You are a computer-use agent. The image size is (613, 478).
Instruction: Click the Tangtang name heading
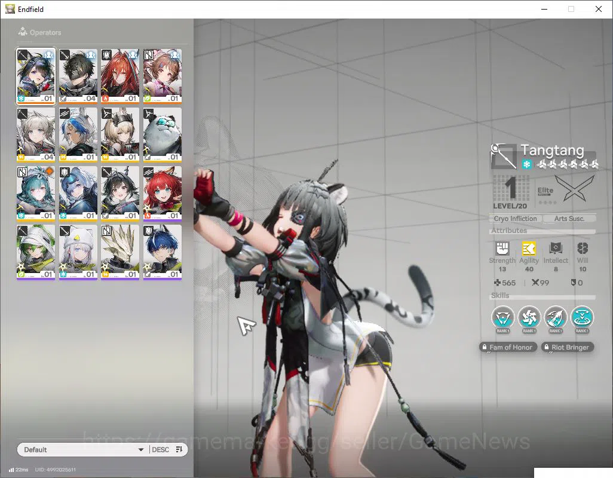pos(553,150)
